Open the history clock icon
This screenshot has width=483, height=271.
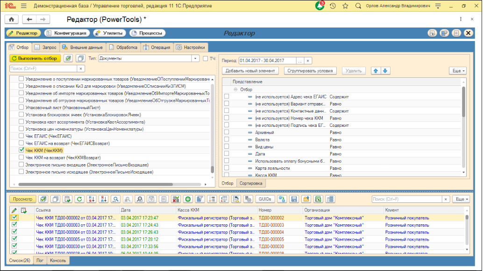tap(333, 6)
